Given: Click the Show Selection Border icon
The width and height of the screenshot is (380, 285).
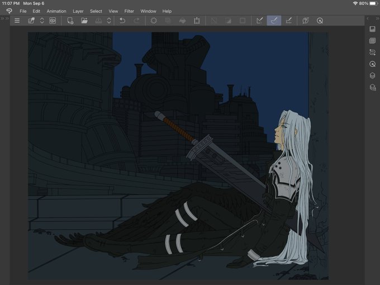Looking at the screenshot, I should click(x=243, y=21).
